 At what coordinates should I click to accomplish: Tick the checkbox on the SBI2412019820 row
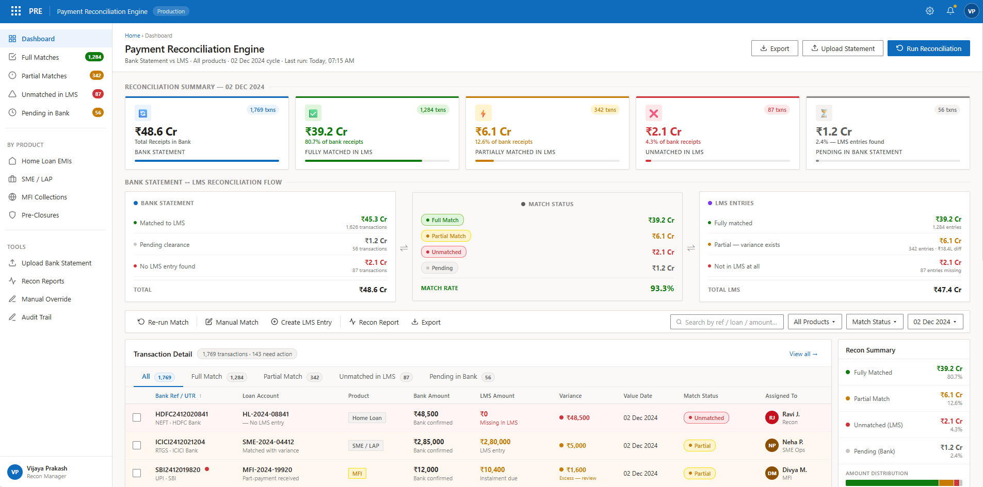(x=137, y=473)
